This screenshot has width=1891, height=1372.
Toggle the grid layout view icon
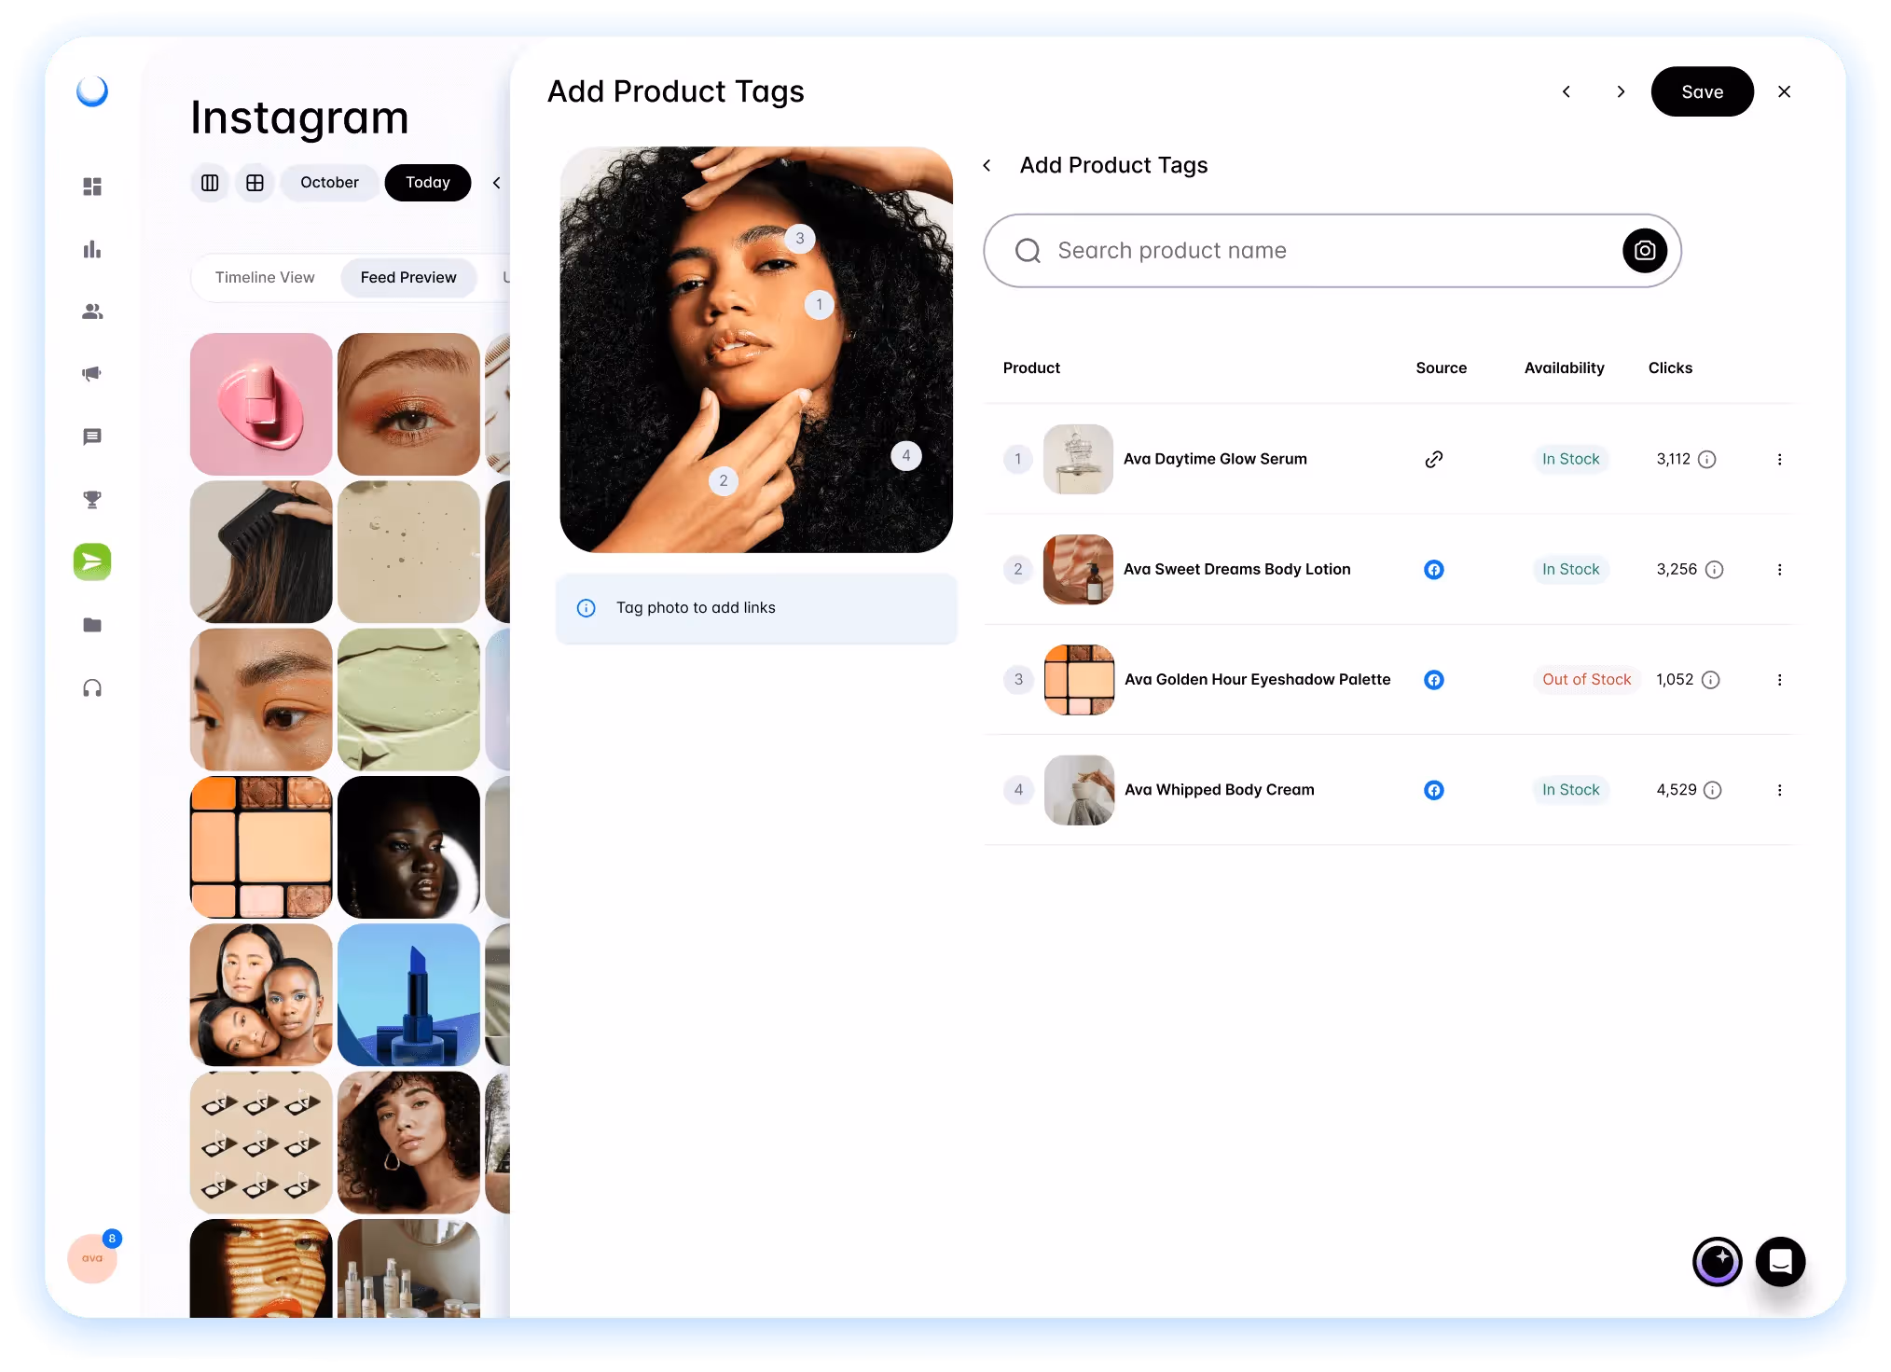(255, 183)
